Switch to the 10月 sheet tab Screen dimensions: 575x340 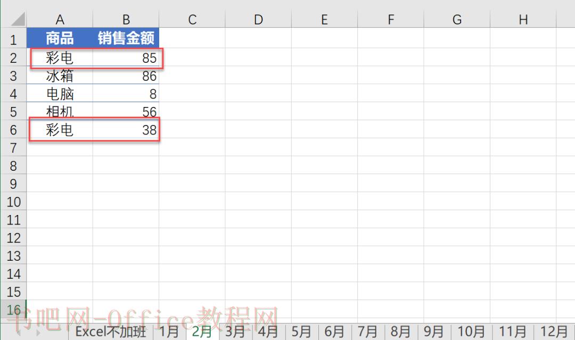[x=471, y=332]
